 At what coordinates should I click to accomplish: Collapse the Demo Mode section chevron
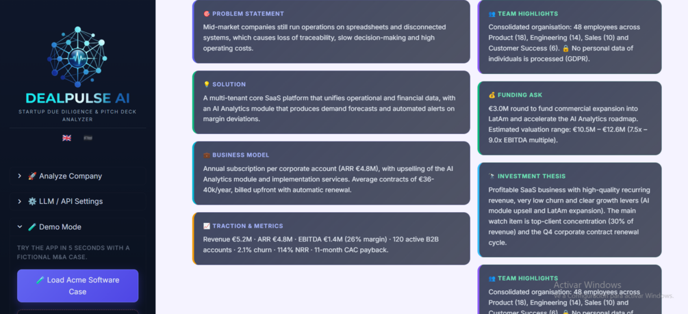(20, 226)
